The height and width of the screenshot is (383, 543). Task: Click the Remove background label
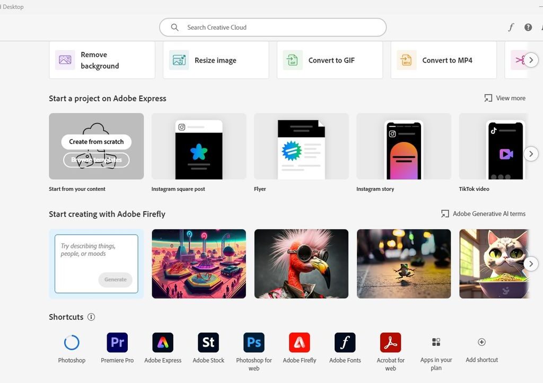pyautogui.click(x=100, y=60)
